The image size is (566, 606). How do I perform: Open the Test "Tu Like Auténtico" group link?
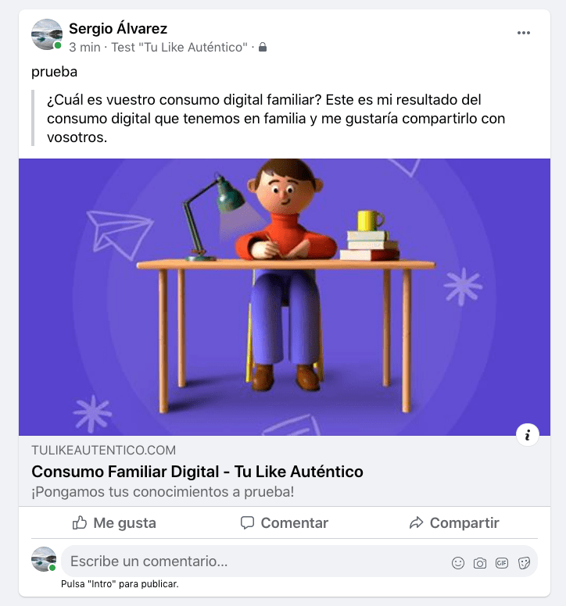coord(179,47)
